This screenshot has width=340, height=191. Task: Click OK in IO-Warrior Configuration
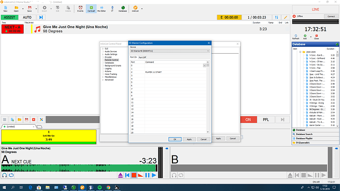point(175,139)
